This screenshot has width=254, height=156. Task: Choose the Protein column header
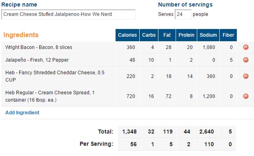coord(186,35)
